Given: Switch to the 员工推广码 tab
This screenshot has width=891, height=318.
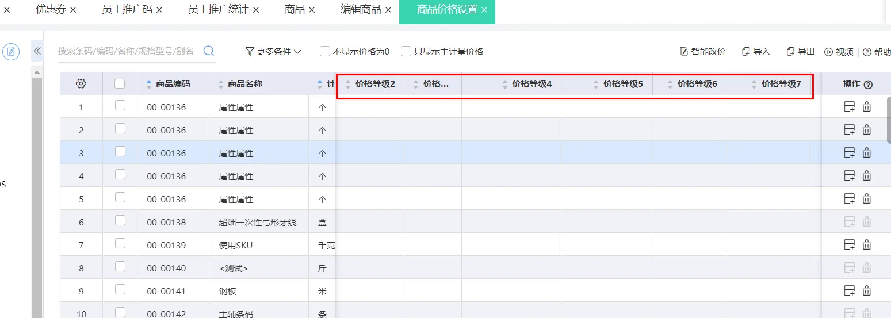Looking at the screenshot, I should point(127,9).
